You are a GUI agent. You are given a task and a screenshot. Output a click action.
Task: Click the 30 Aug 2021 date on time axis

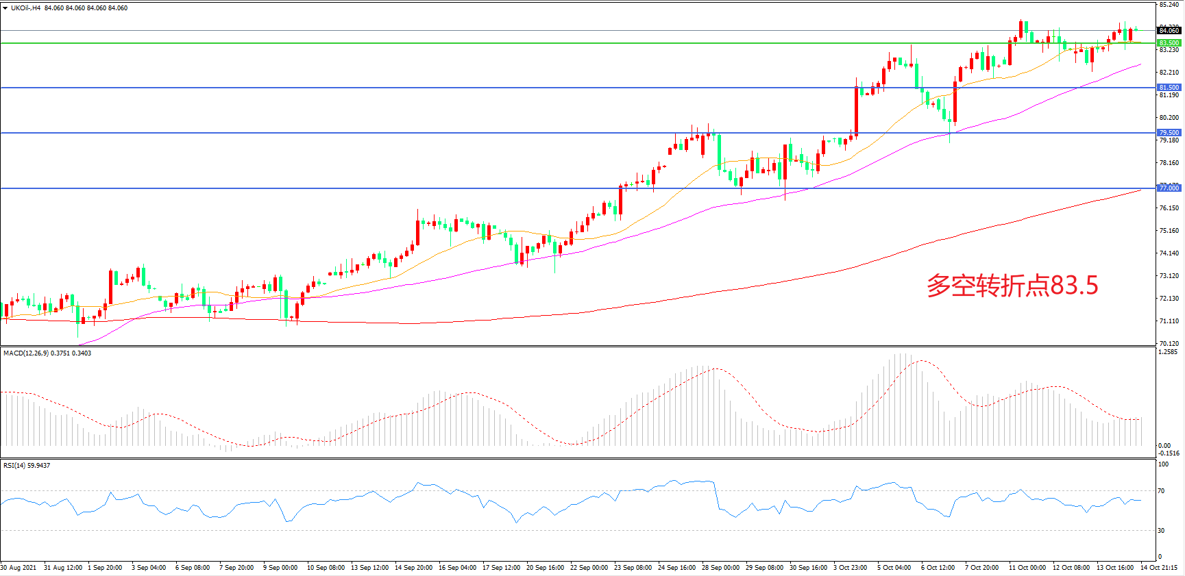(x=19, y=568)
